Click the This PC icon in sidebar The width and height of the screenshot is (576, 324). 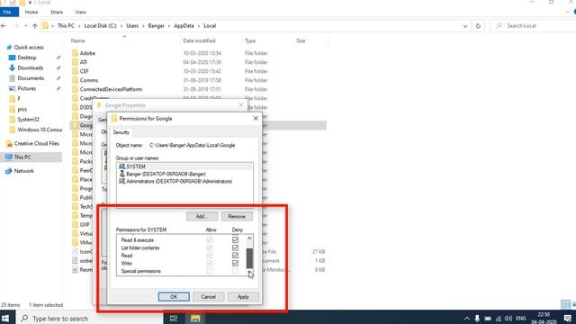[9, 157]
